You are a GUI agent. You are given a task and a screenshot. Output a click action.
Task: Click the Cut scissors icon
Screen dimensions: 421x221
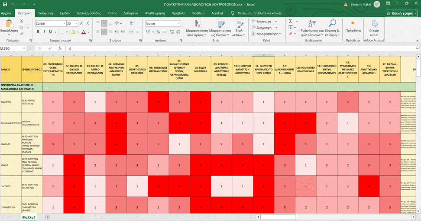pos(21,21)
